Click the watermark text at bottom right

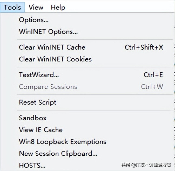(x=146, y=165)
